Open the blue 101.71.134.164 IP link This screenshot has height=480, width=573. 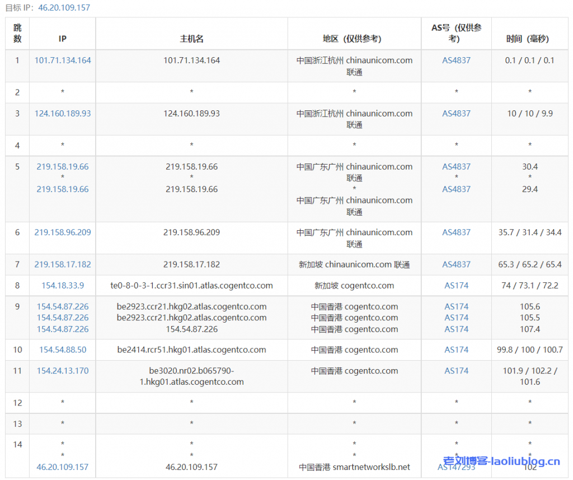(x=63, y=60)
